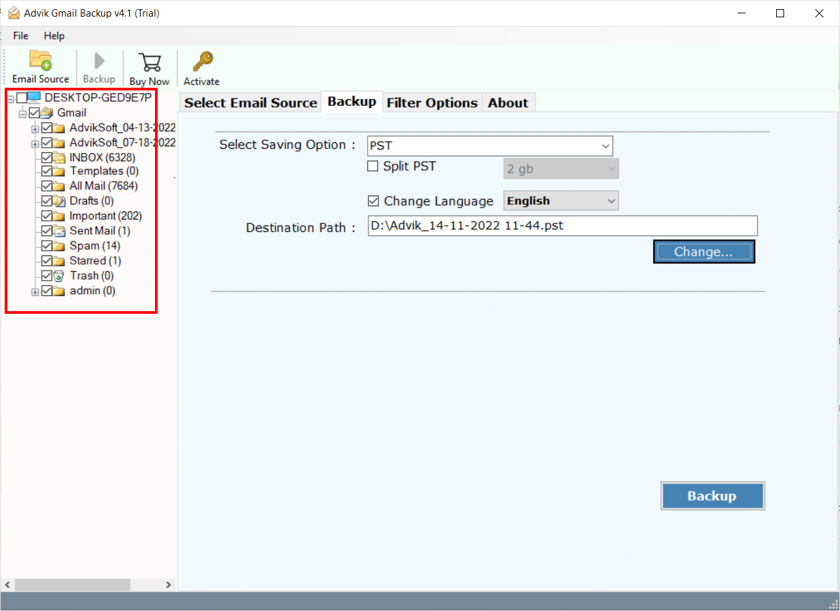Open the Help menu
840x611 pixels.
pos(55,36)
